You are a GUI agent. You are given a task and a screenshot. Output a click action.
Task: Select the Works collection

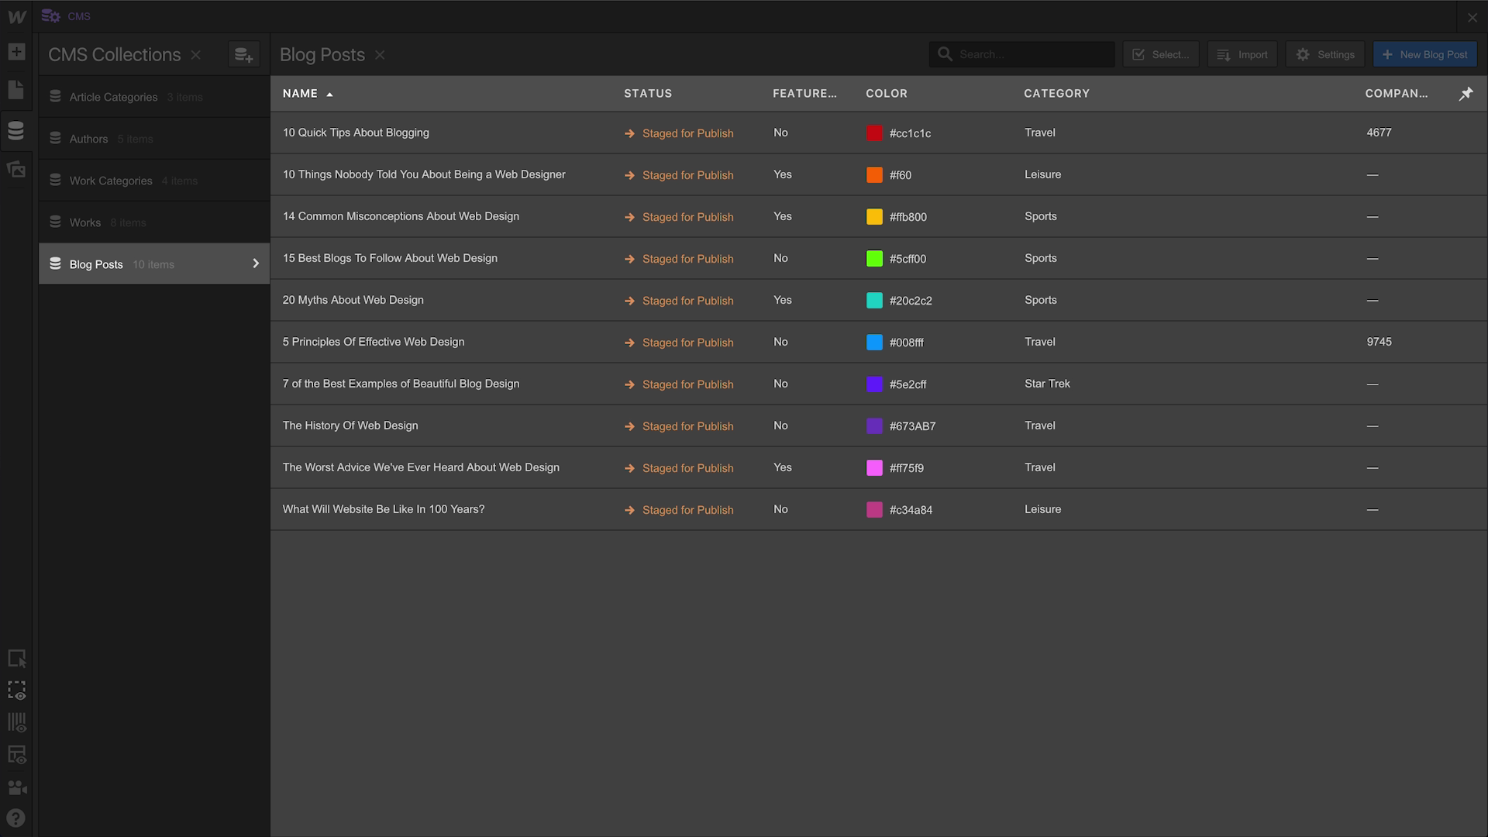coord(84,222)
